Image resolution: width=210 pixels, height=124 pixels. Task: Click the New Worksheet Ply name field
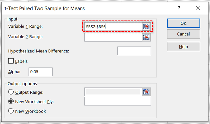[118, 101]
